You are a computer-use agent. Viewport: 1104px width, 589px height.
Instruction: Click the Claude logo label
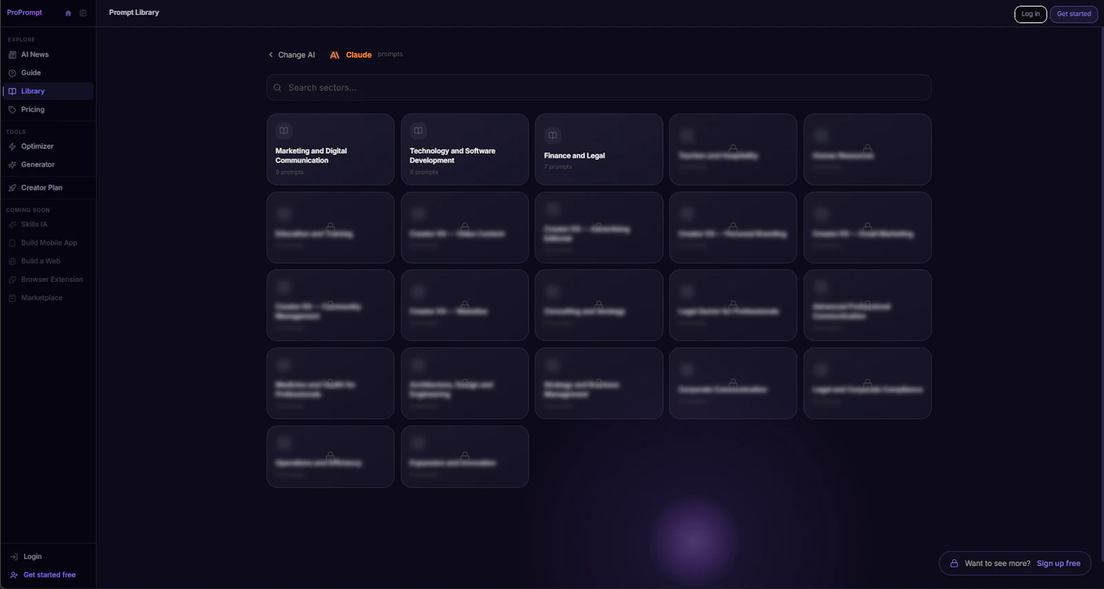tap(351, 54)
